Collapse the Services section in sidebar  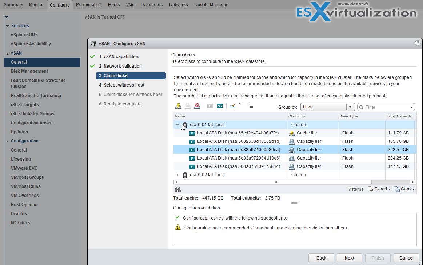(x=7, y=26)
